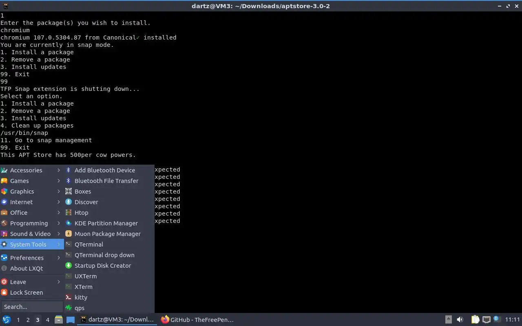Click the '4. Clean up packages' line
Image resolution: width=522 pixels, height=326 pixels.
click(37, 126)
